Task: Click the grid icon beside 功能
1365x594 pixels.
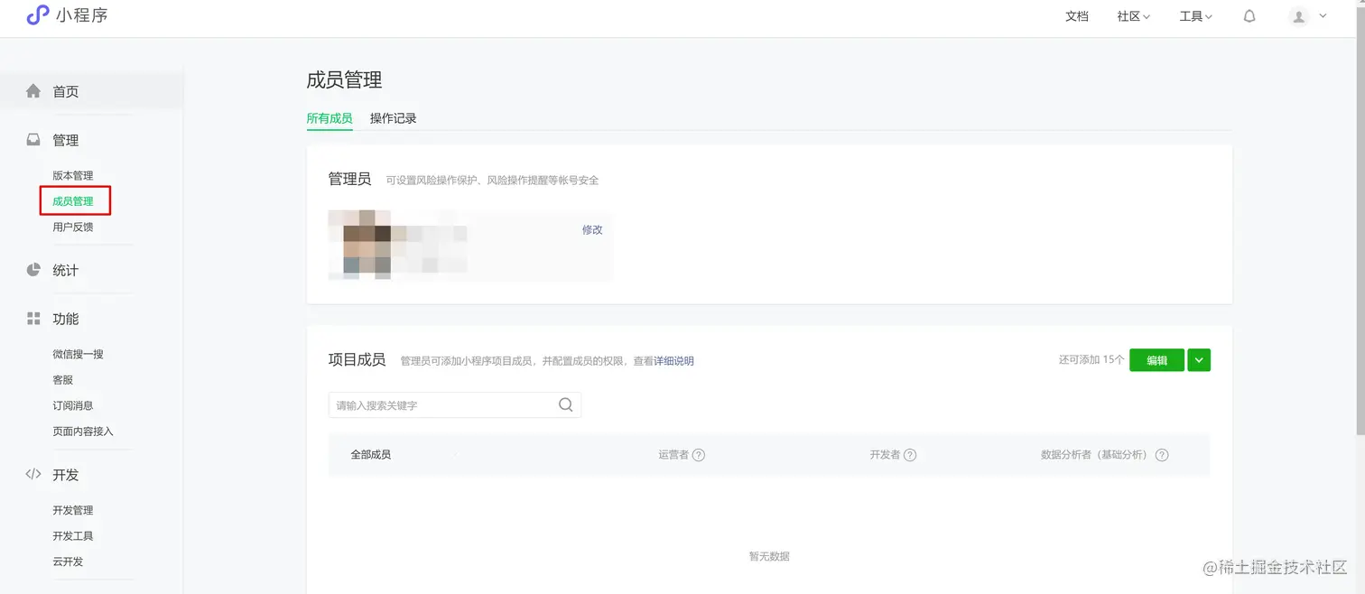Action: (33, 319)
